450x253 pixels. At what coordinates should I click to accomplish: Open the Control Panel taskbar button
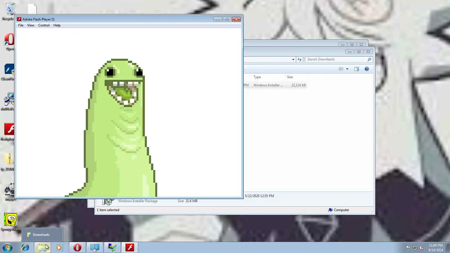(95, 247)
